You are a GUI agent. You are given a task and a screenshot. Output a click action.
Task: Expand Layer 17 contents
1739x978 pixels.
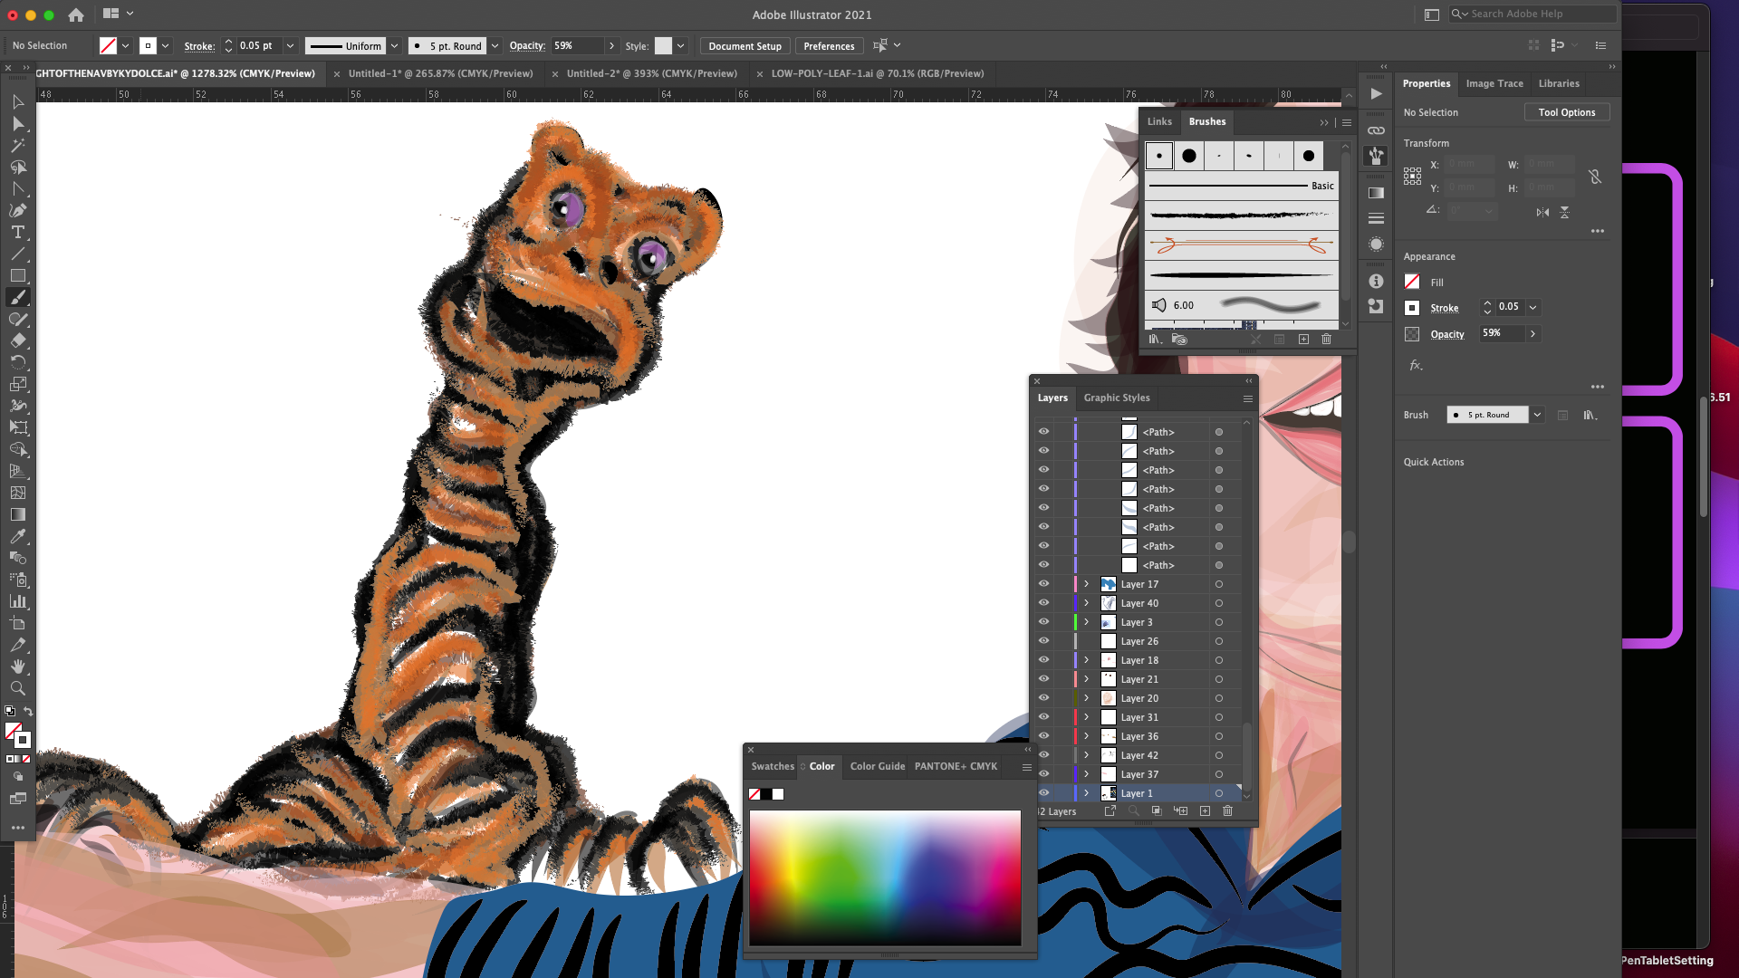(1086, 584)
